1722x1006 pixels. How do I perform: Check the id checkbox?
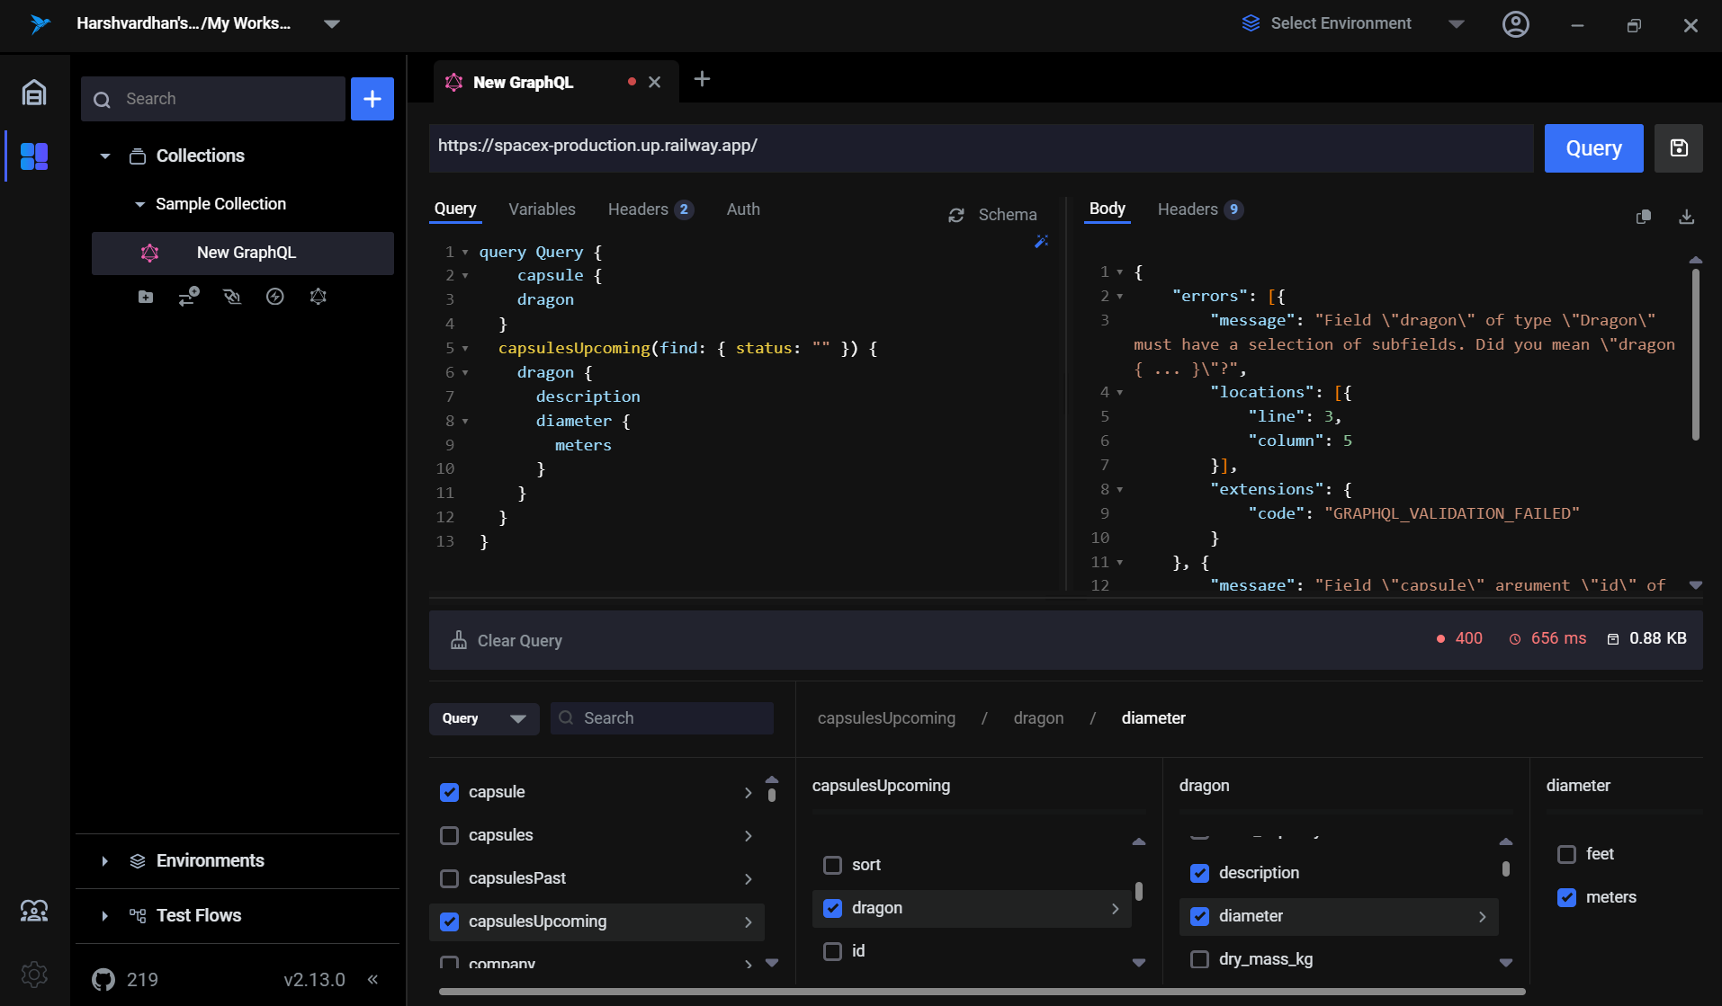(x=833, y=951)
